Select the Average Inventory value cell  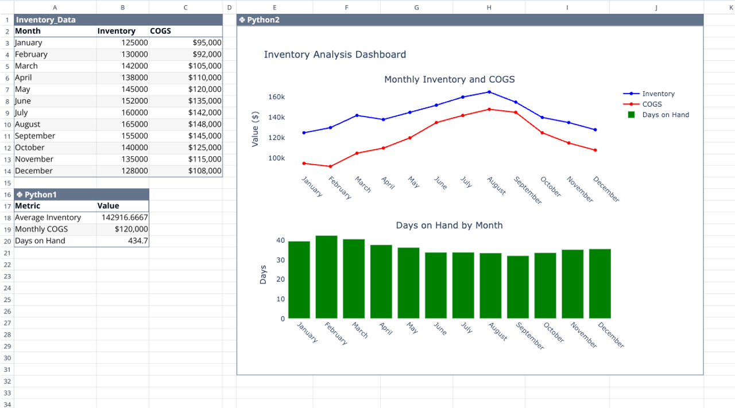pos(123,217)
